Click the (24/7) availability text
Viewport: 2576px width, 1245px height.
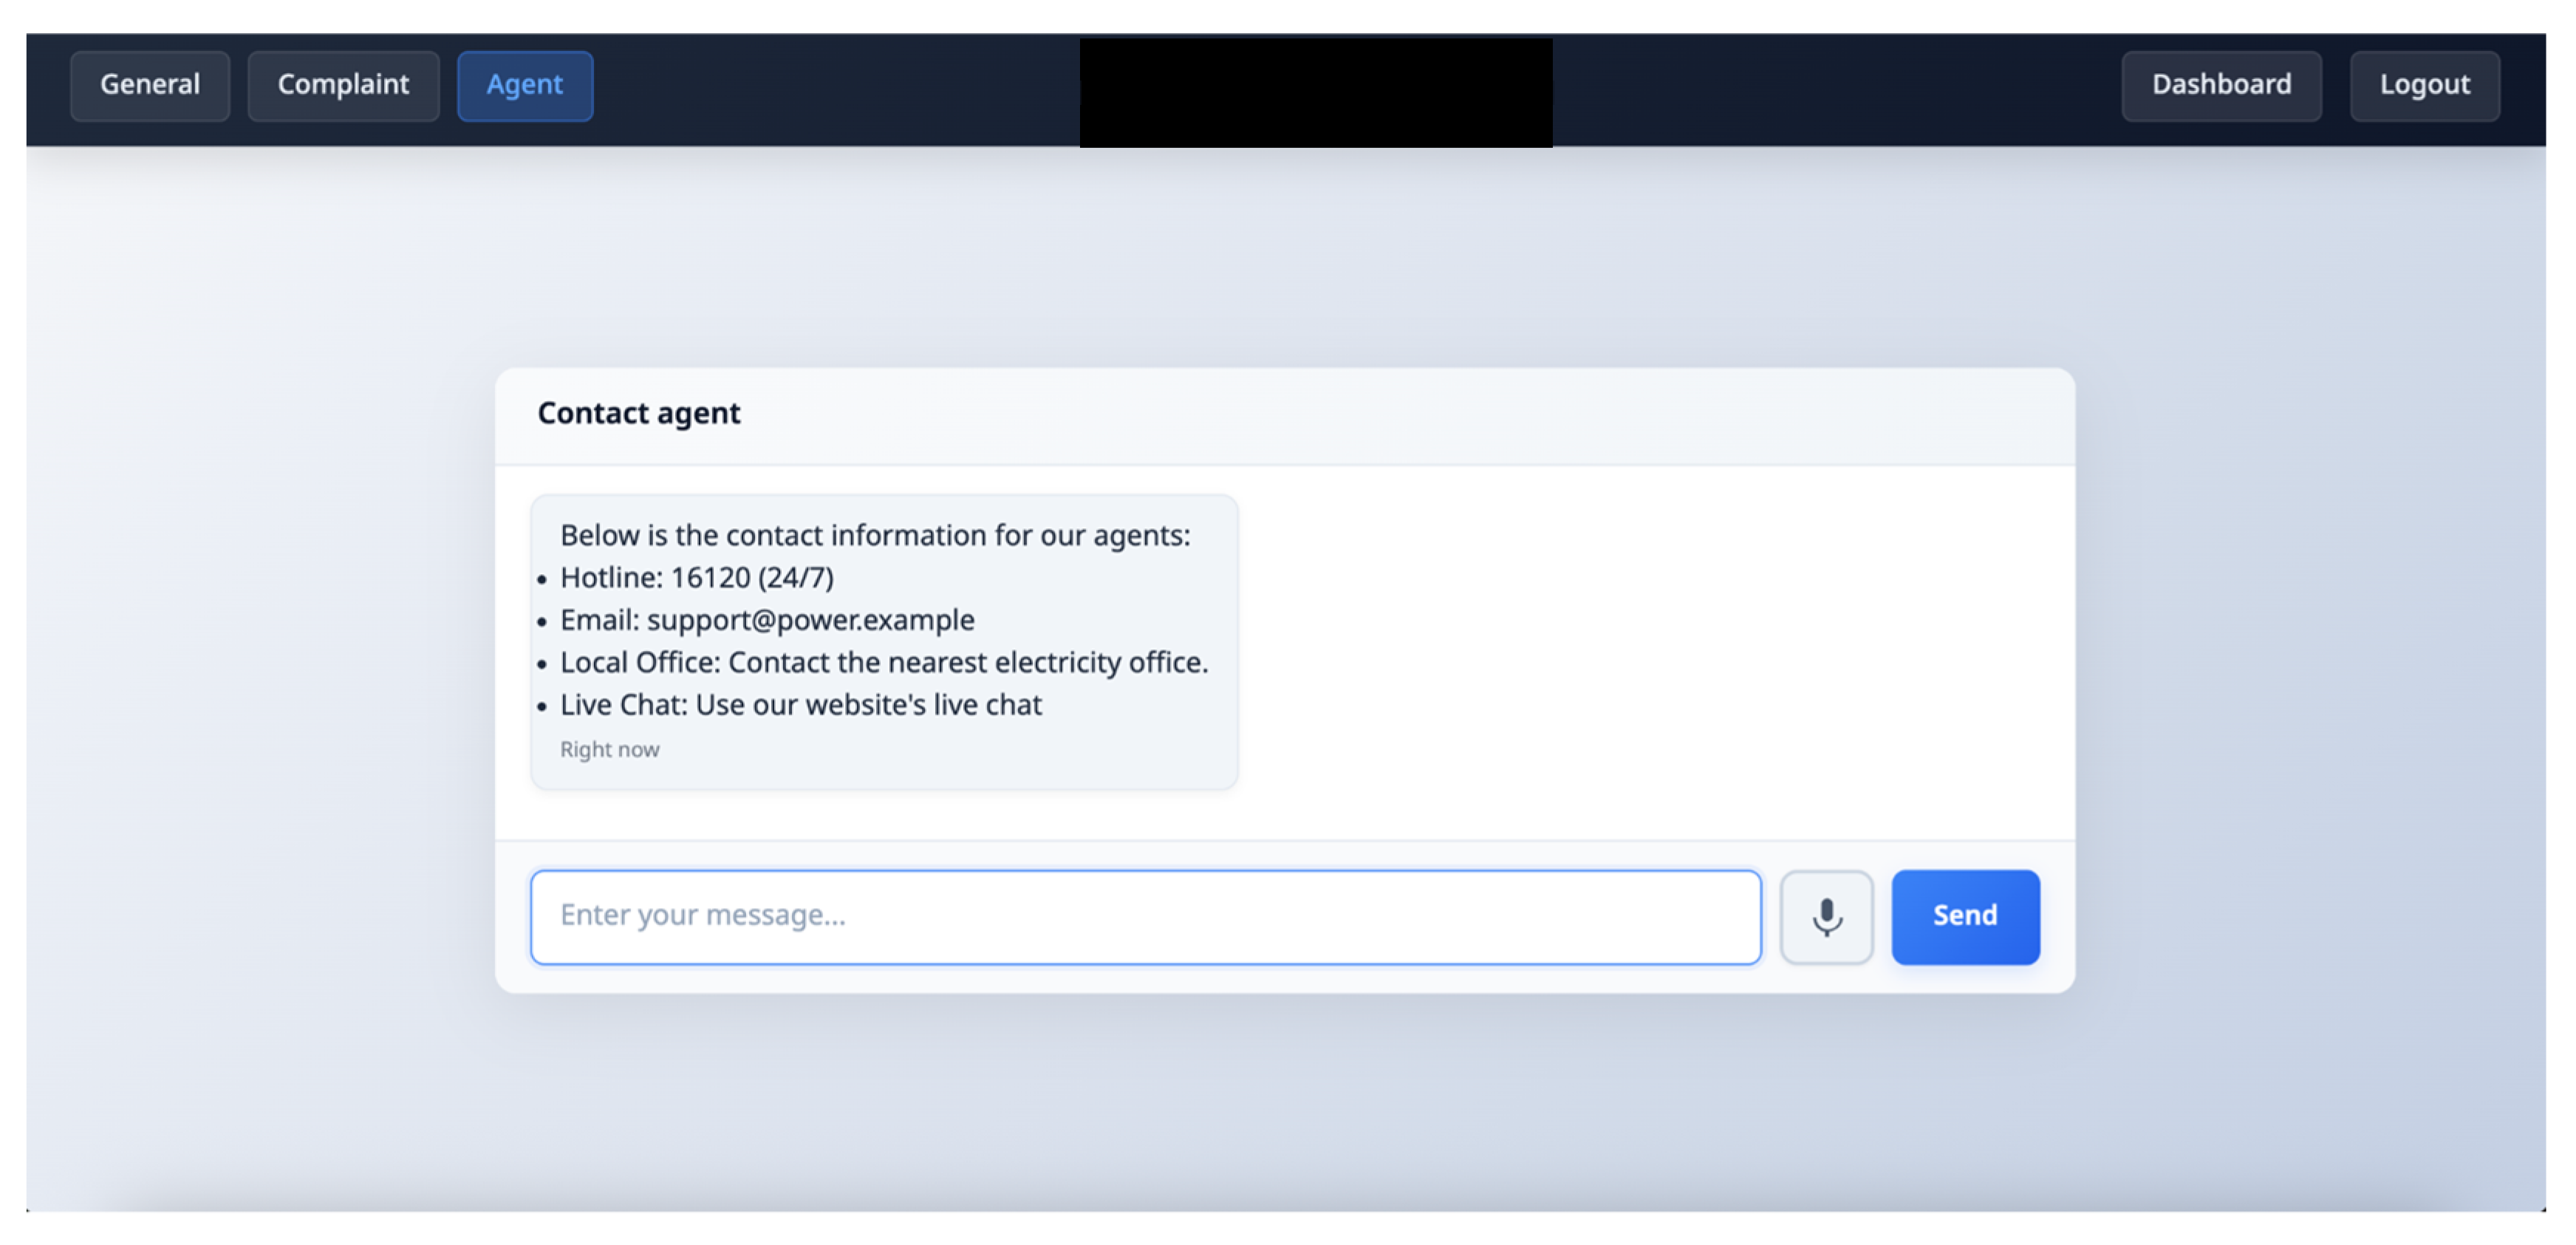[x=796, y=578]
